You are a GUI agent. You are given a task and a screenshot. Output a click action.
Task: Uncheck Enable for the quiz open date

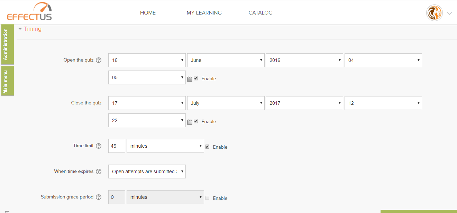point(196,78)
